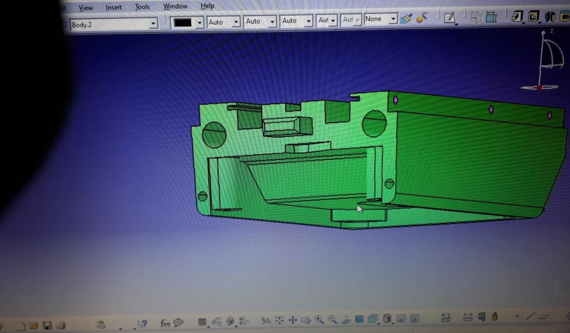Select the Shading view mode cylinder icon
This screenshot has width=570, height=333.
tap(387, 319)
